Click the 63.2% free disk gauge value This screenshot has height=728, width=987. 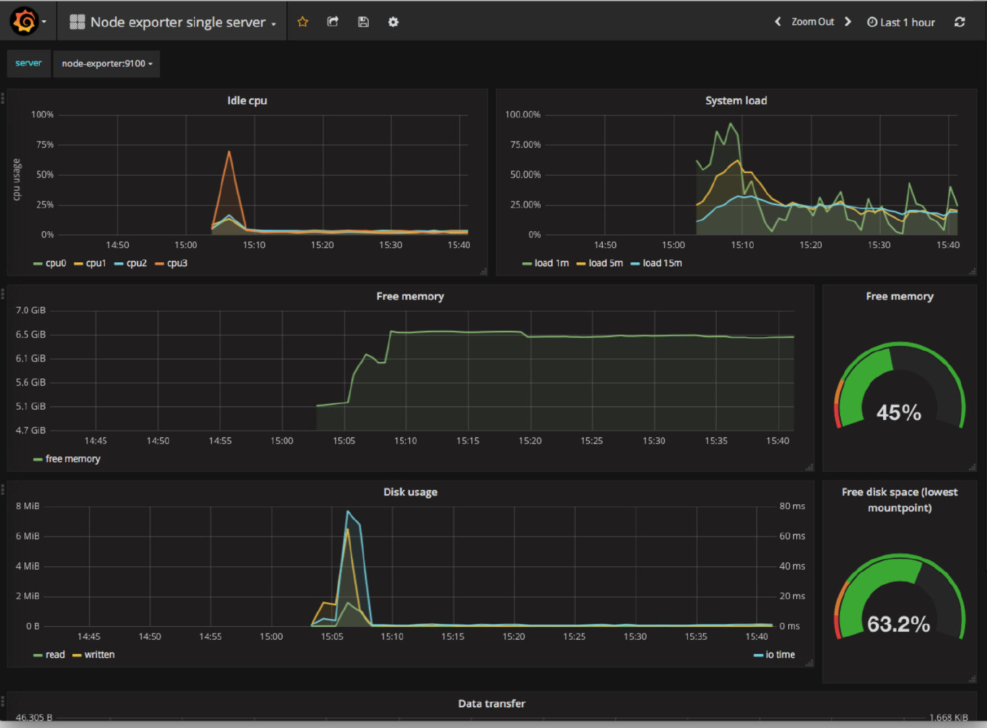(x=899, y=624)
